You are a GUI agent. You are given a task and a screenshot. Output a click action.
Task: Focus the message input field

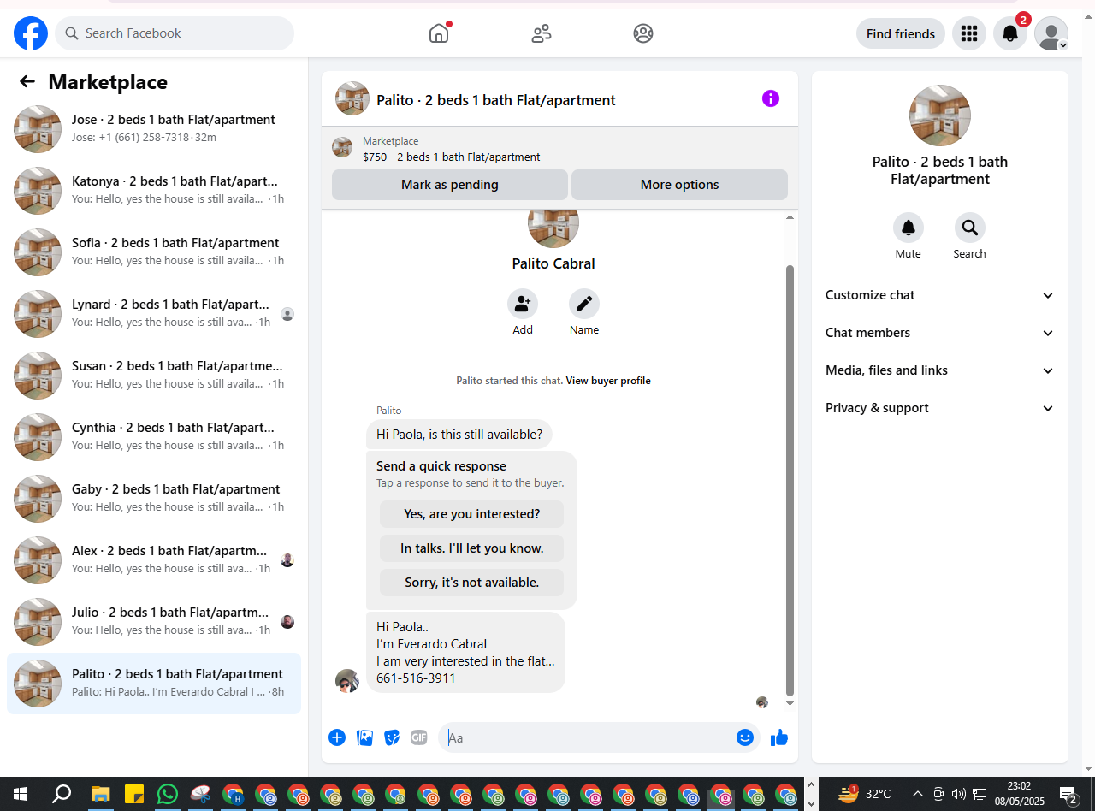589,737
